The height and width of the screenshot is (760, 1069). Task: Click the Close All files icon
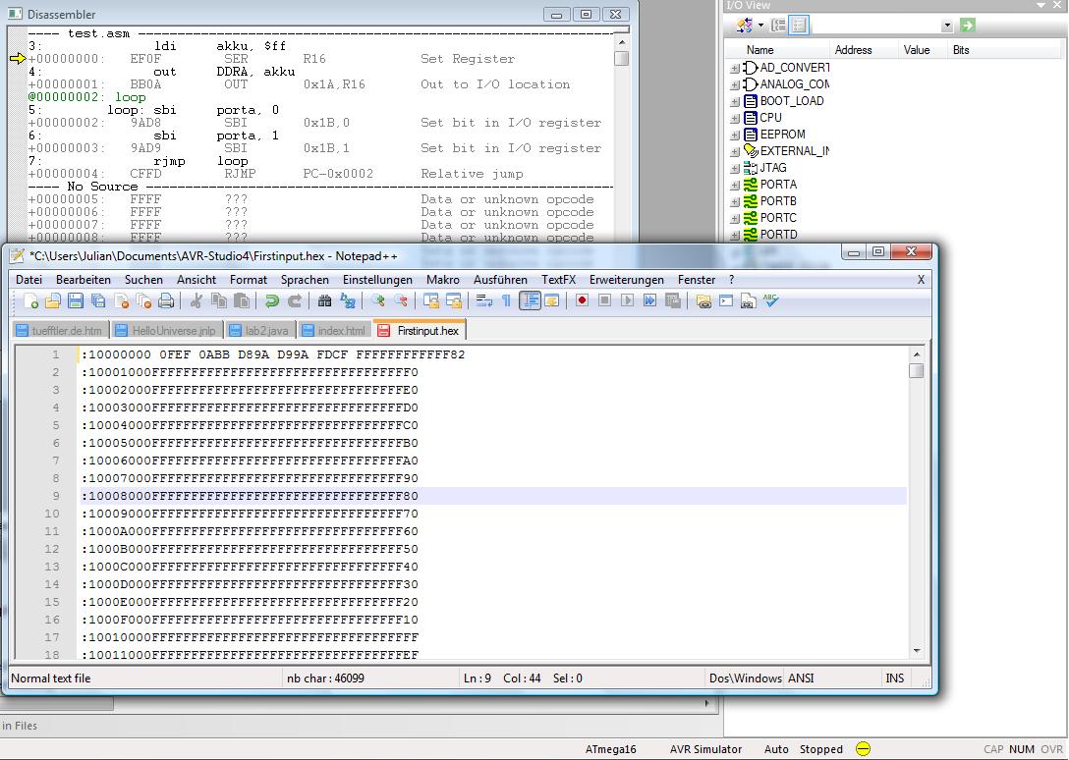[x=143, y=300]
